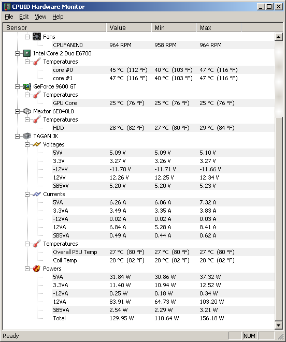Click the Intel Core 2 Duo processor icon
Viewport: 286px width, 342px height.
pos(27,53)
